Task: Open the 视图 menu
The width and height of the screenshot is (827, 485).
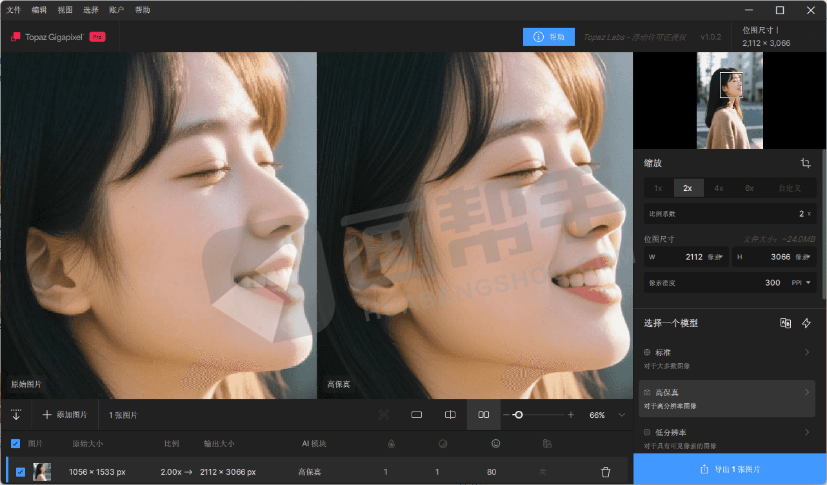Action: (65, 10)
